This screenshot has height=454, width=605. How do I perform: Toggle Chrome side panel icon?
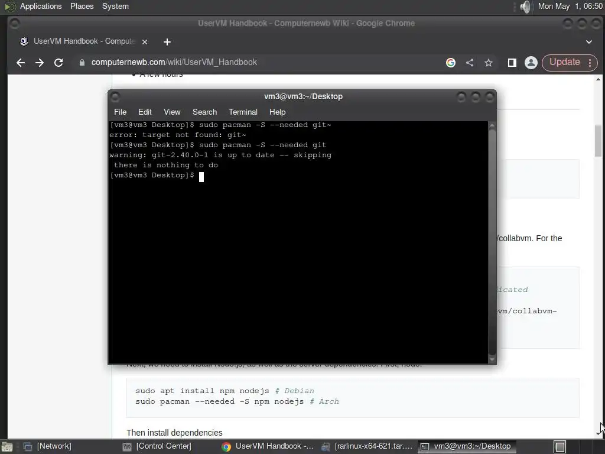click(x=512, y=63)
